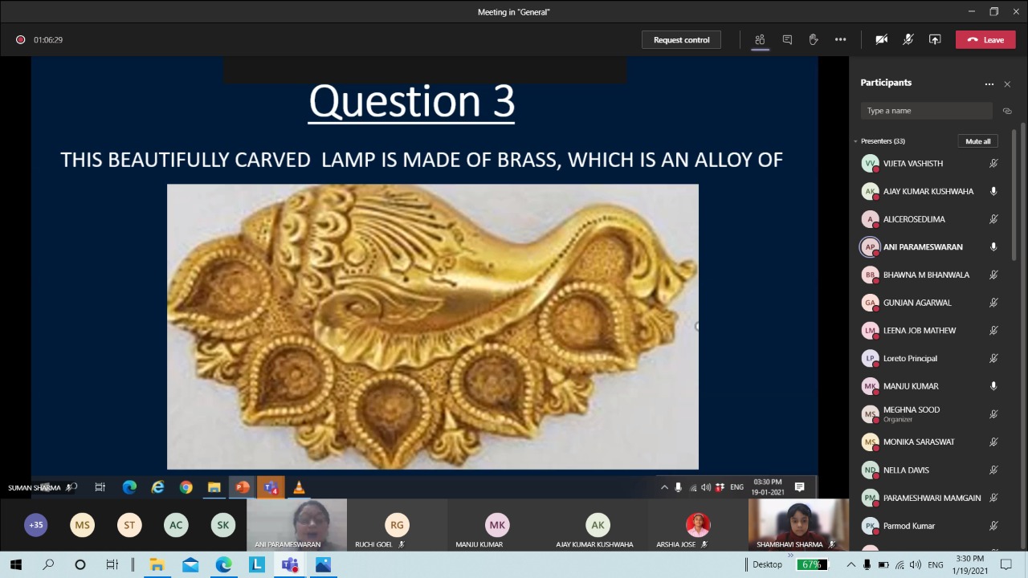Screen dimensions: 1028x578
Task: Click Microsoft Teams icon in Windows taskbar
Action: [290, 565]
